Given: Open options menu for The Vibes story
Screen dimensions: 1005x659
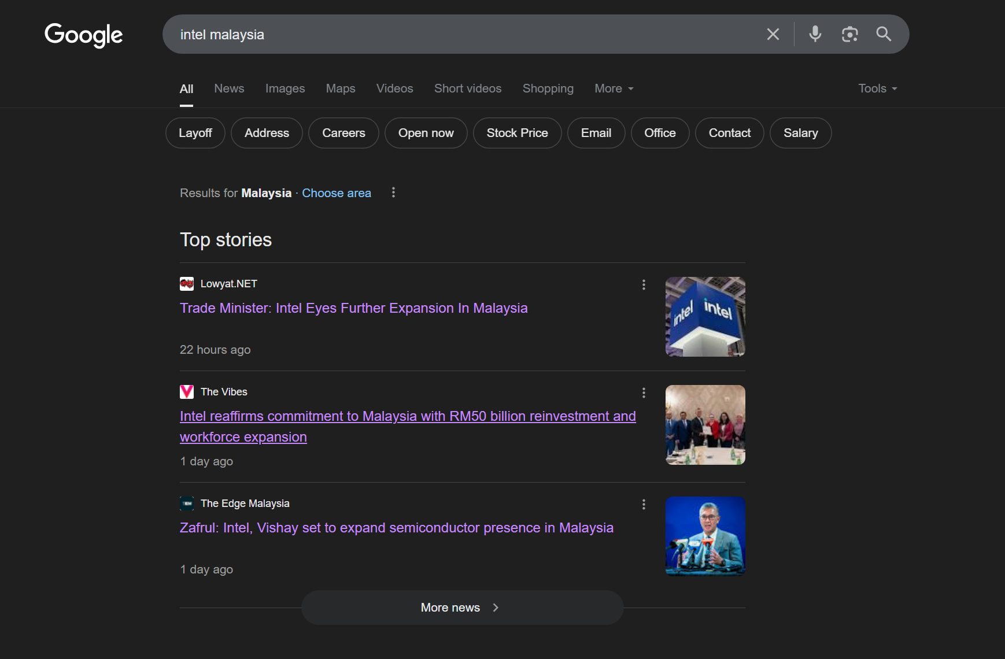Looking at the screenshot, I should [x=644, y=393].
